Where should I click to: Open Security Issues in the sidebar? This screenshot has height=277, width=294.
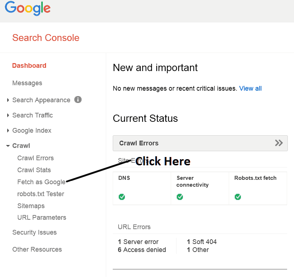coord(34,232)
